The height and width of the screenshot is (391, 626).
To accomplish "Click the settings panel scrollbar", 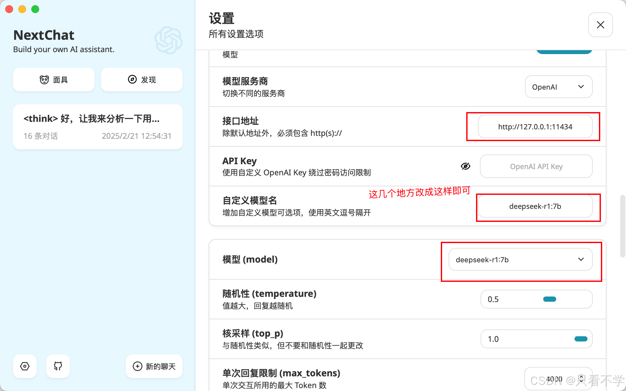I will 622,226.
